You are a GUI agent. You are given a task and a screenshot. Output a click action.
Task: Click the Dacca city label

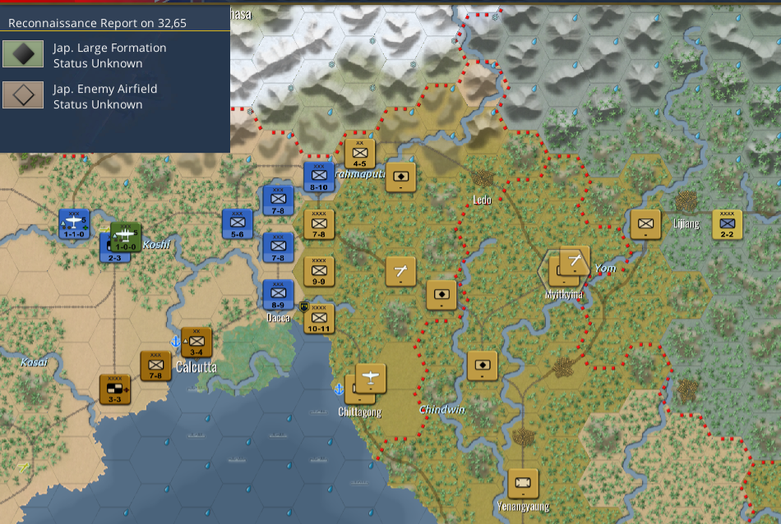[278, 318]
